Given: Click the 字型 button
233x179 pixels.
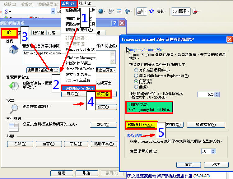Looking at the screenshot, I should click(76, 144).
